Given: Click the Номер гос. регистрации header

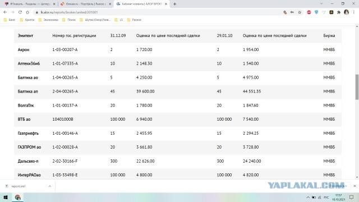Looking at the screenshot, I should coord(74,35).
